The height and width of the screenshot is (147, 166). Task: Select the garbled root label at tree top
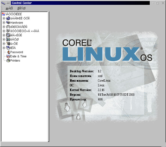pyautogui.click(x=14, y=14)
